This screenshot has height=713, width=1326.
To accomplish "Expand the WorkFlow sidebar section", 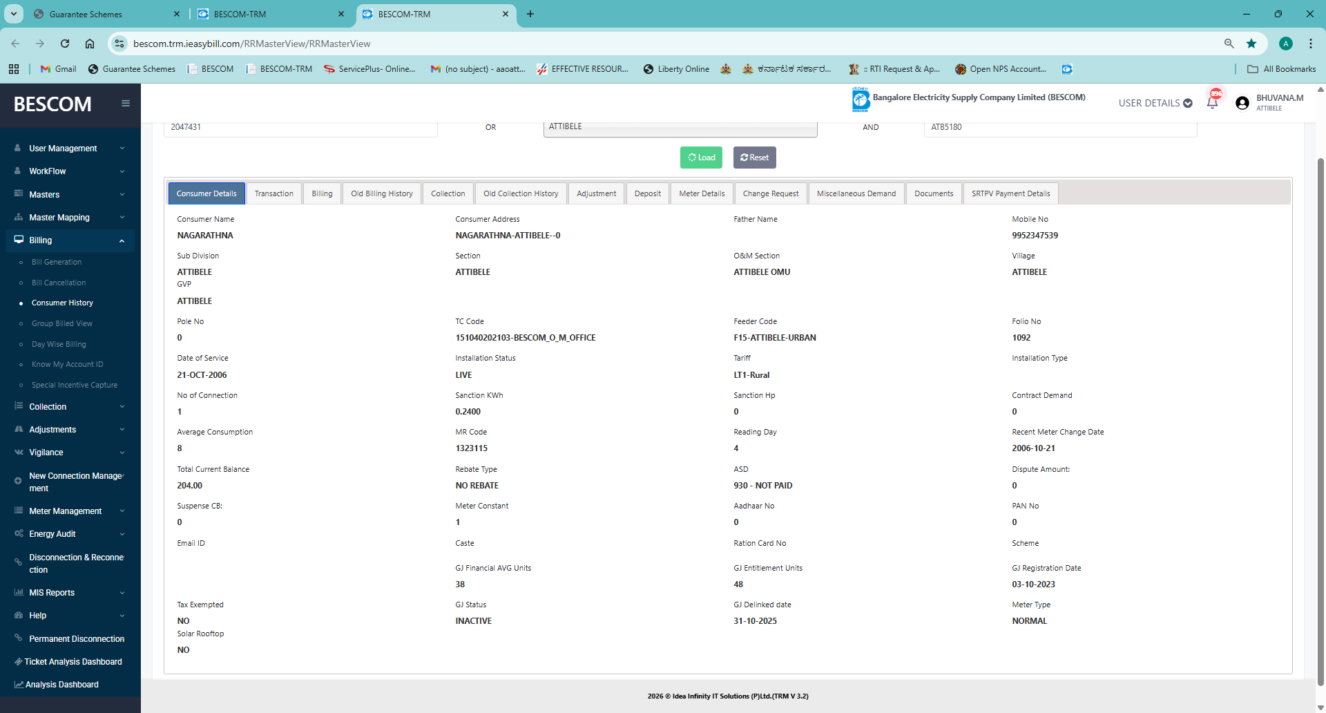I will click(x=70, y=171).
